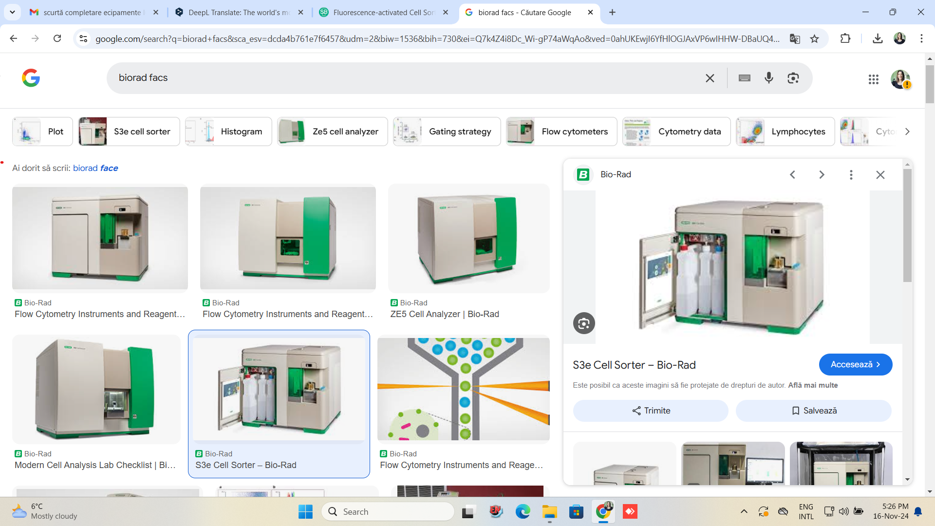935x526 pixels.
Task: Open Windows Start menu
Action: 305,511
